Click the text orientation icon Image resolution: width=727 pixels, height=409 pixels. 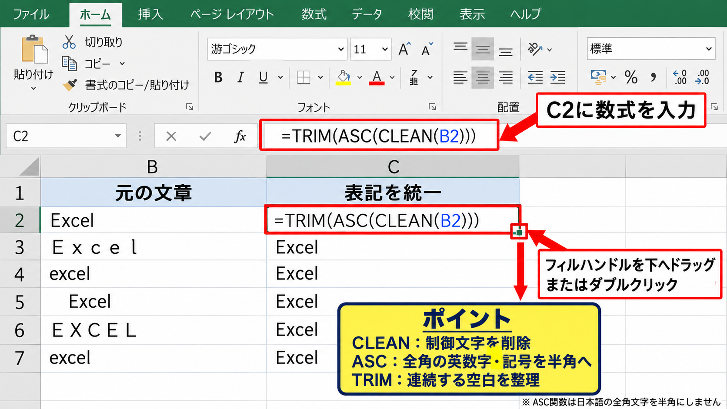point(535,49)
